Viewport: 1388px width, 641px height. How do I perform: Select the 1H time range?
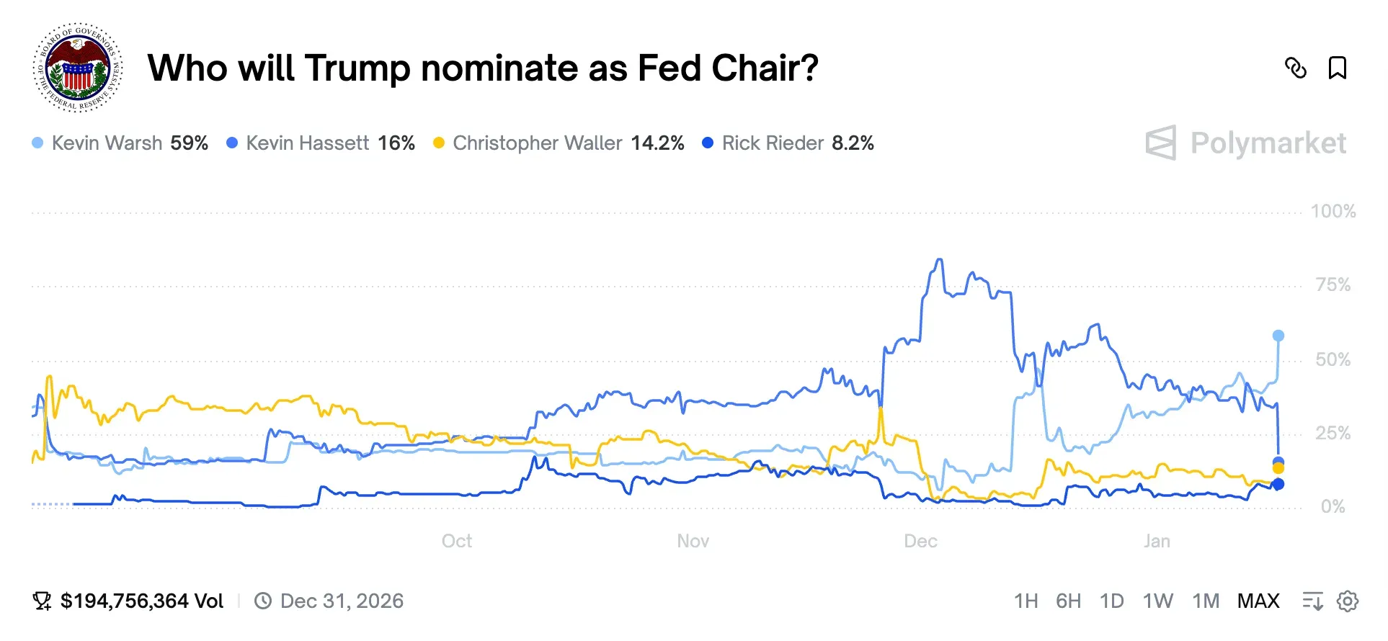coord(1026,601)
